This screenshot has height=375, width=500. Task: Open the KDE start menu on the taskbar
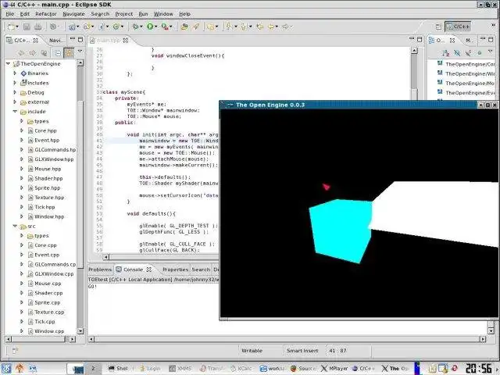[8, 368]
